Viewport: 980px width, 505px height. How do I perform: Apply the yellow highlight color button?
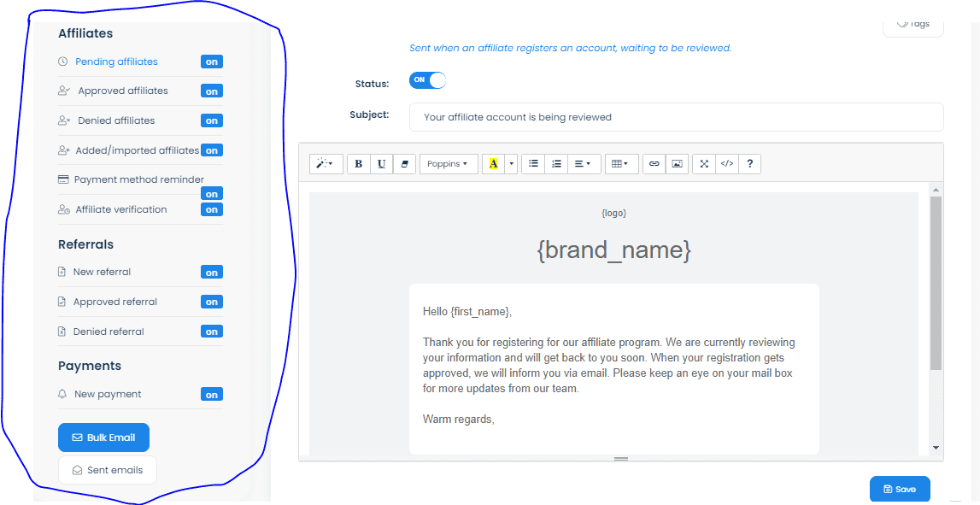click(494, 164)
